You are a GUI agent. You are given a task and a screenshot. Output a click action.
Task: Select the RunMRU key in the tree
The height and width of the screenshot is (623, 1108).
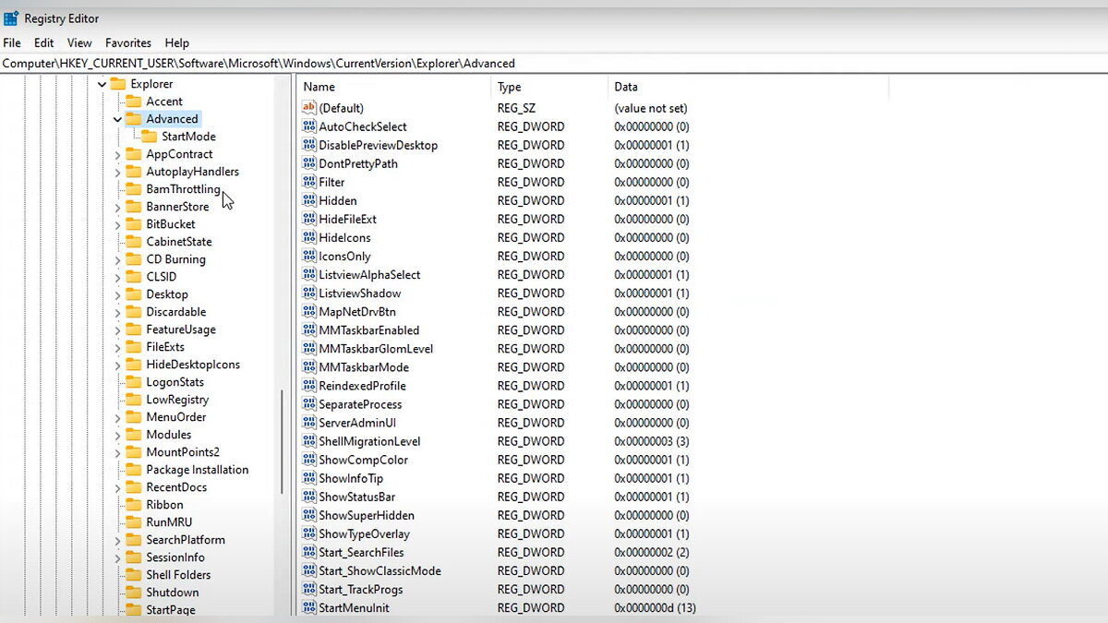click(x=167, y=521)
